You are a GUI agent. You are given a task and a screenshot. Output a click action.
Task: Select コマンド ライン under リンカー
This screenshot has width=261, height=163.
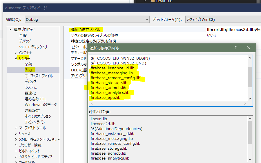35,122
